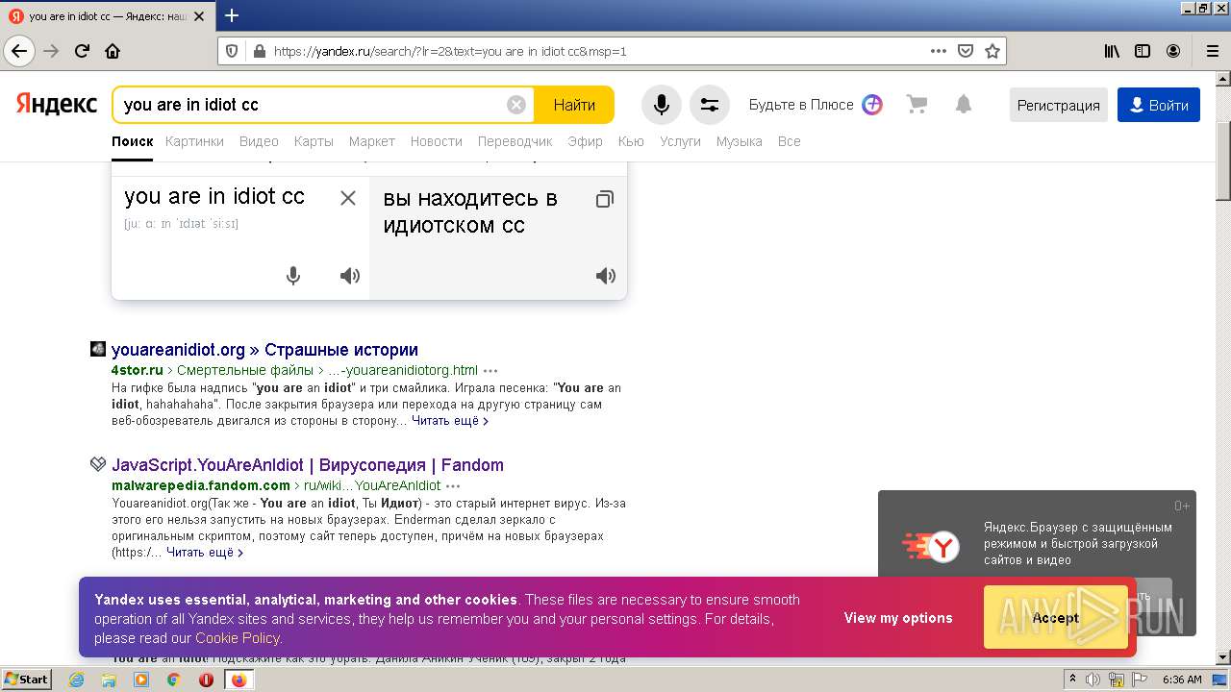Image resolution: width=1231 pixels, height=692 pixels.
Task: View site security via padlock icon
Action: tap(258, 51)
